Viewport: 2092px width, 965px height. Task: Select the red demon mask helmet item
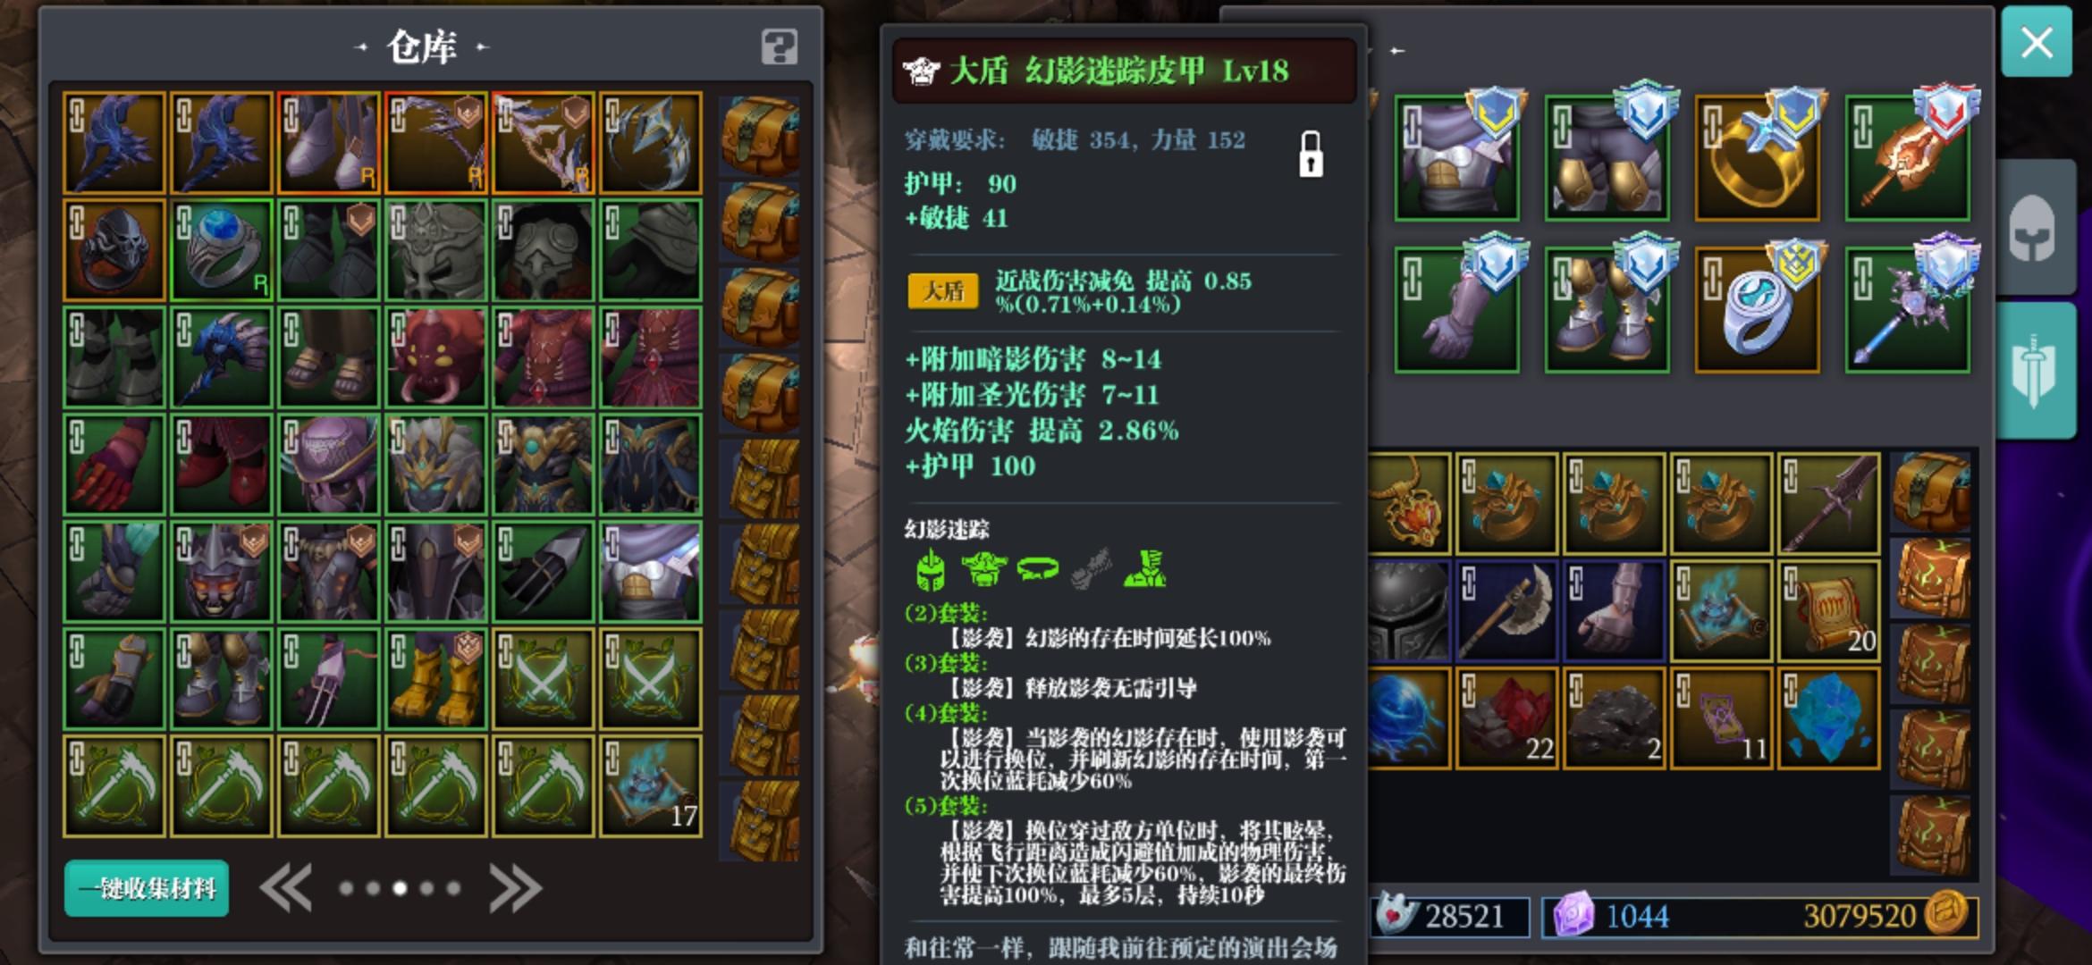435,357
